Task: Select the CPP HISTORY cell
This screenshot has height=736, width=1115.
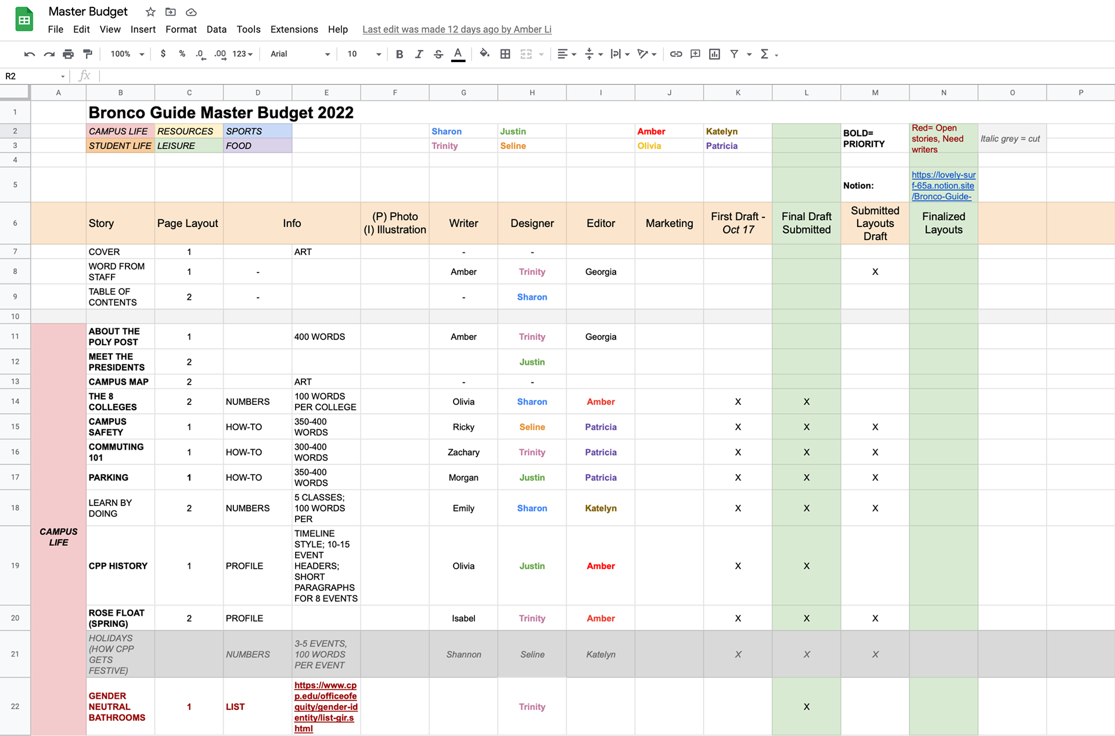Action: (120, 565)
